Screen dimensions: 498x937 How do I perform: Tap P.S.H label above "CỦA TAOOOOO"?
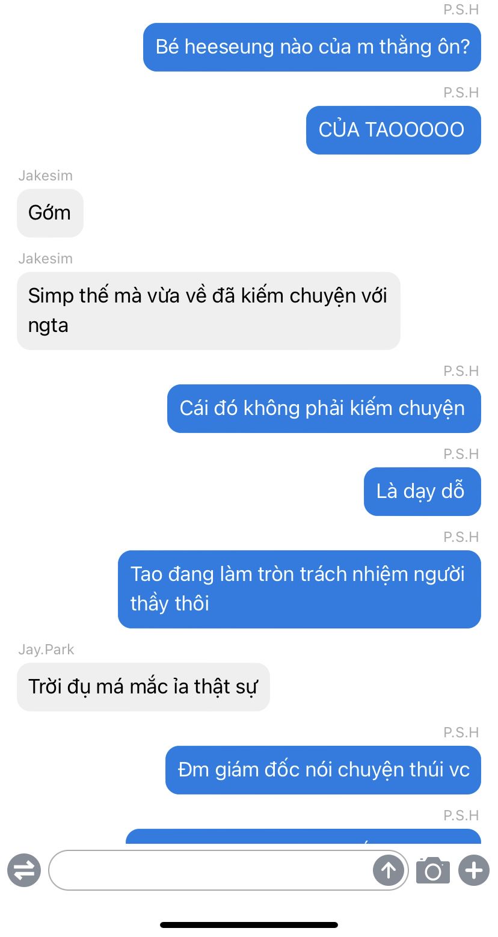pyautogui.click(x=461, y=93)
